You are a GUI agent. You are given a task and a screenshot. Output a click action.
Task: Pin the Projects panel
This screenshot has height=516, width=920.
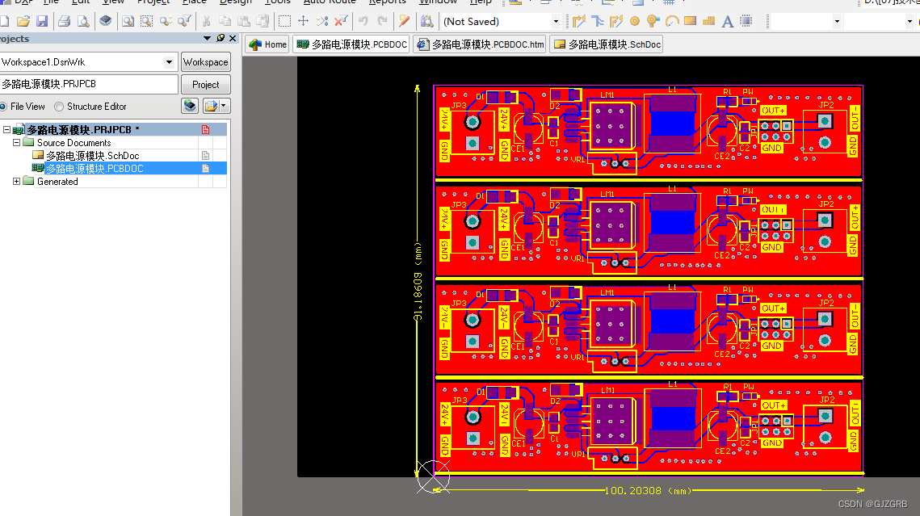[x=221, y=38]
